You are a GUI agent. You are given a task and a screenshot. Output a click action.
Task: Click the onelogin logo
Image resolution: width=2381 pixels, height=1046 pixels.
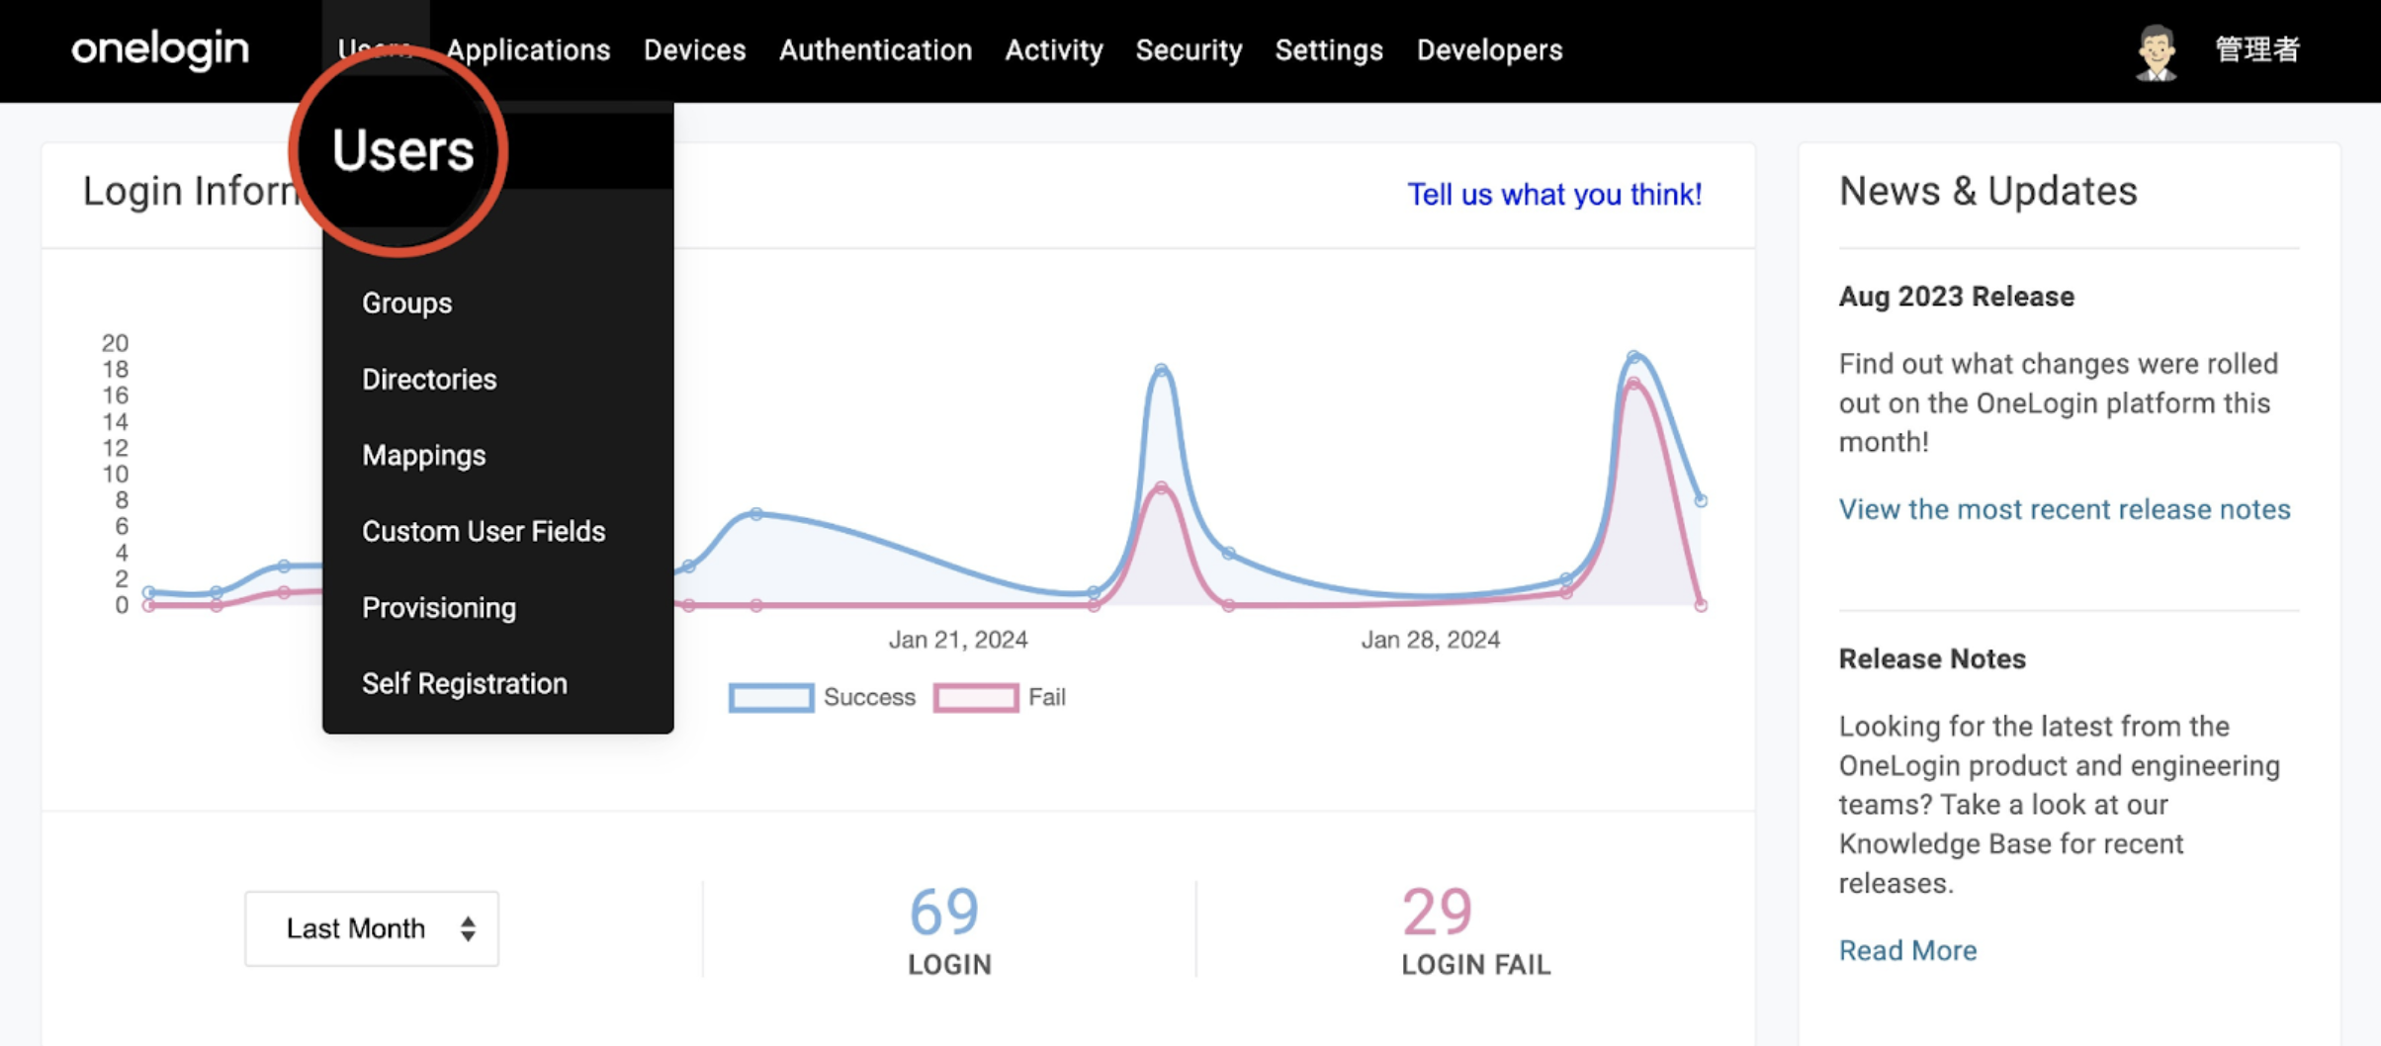pos(160,49)
